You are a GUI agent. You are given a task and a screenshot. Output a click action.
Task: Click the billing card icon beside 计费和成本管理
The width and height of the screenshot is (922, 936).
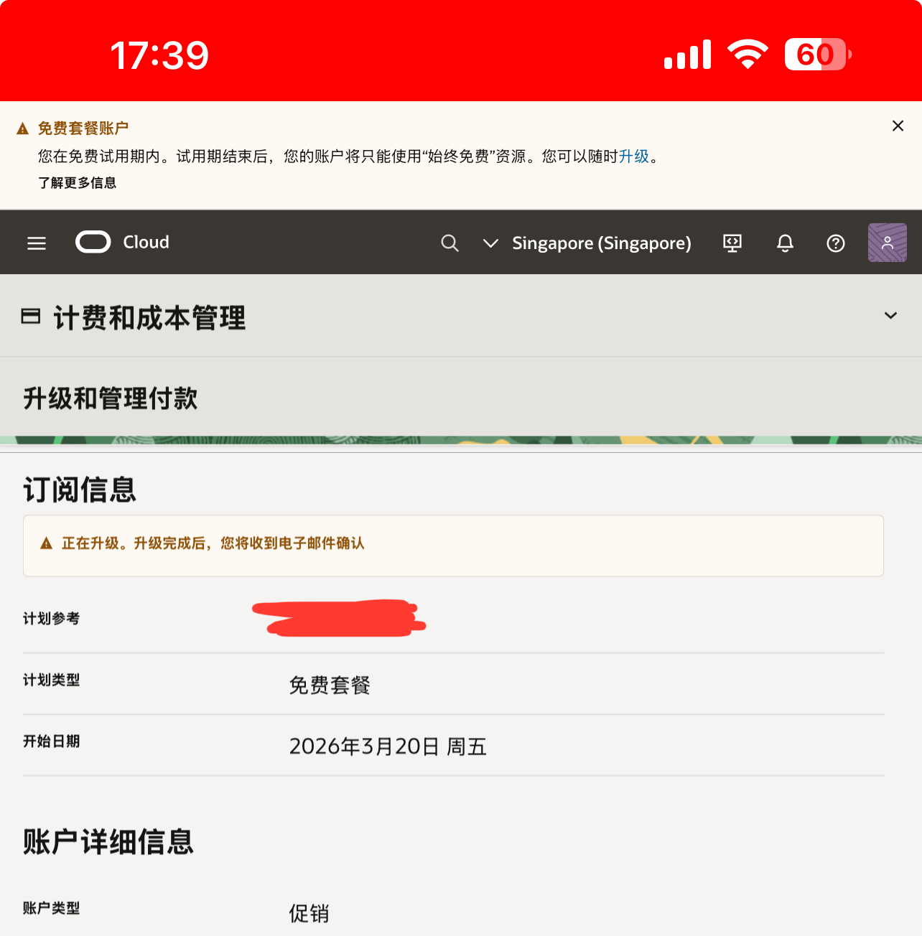pos(31,316)
